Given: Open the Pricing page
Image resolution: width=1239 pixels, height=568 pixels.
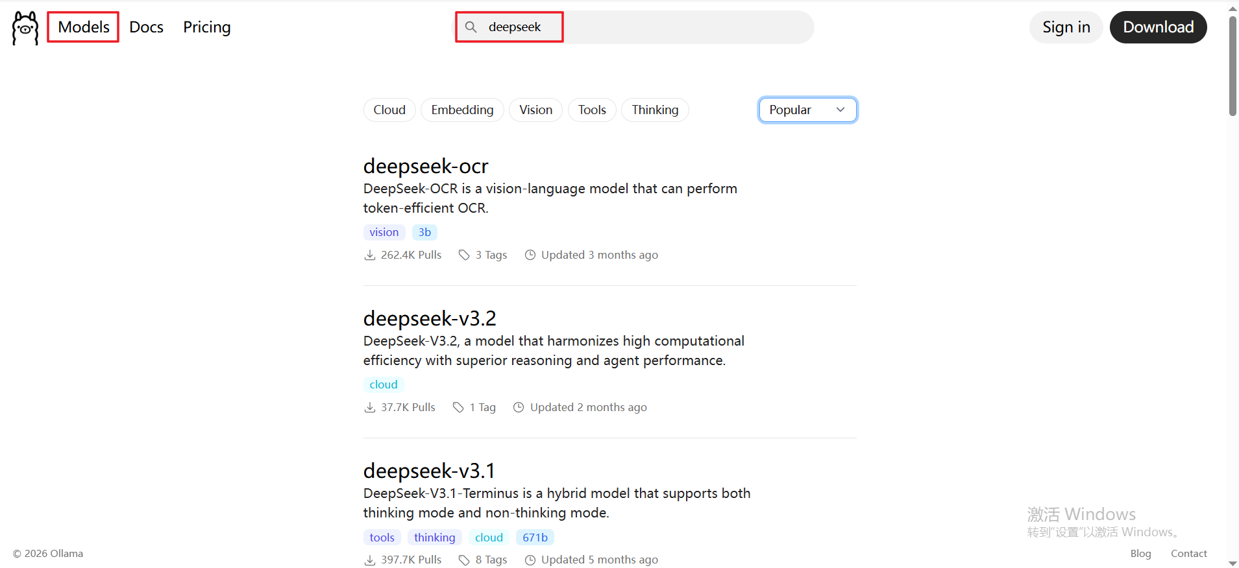Looking at the screenshot, I should point(206,27).
